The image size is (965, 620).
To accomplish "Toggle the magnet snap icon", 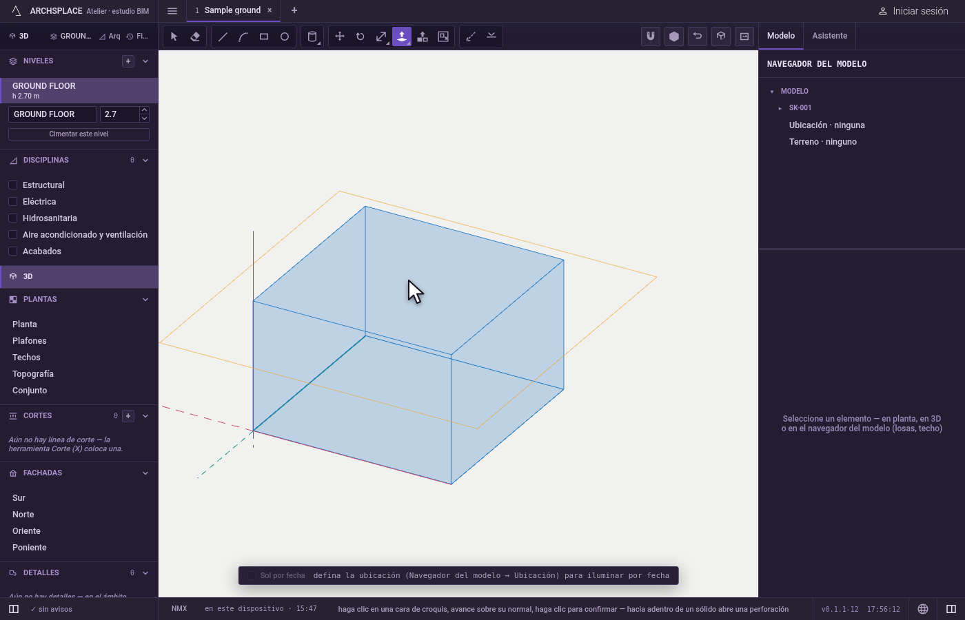I will pos(651,37).
